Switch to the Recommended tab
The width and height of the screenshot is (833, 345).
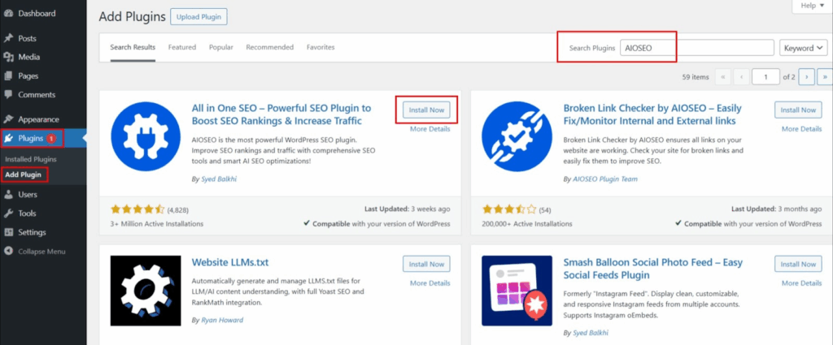[x=270, y=47]
